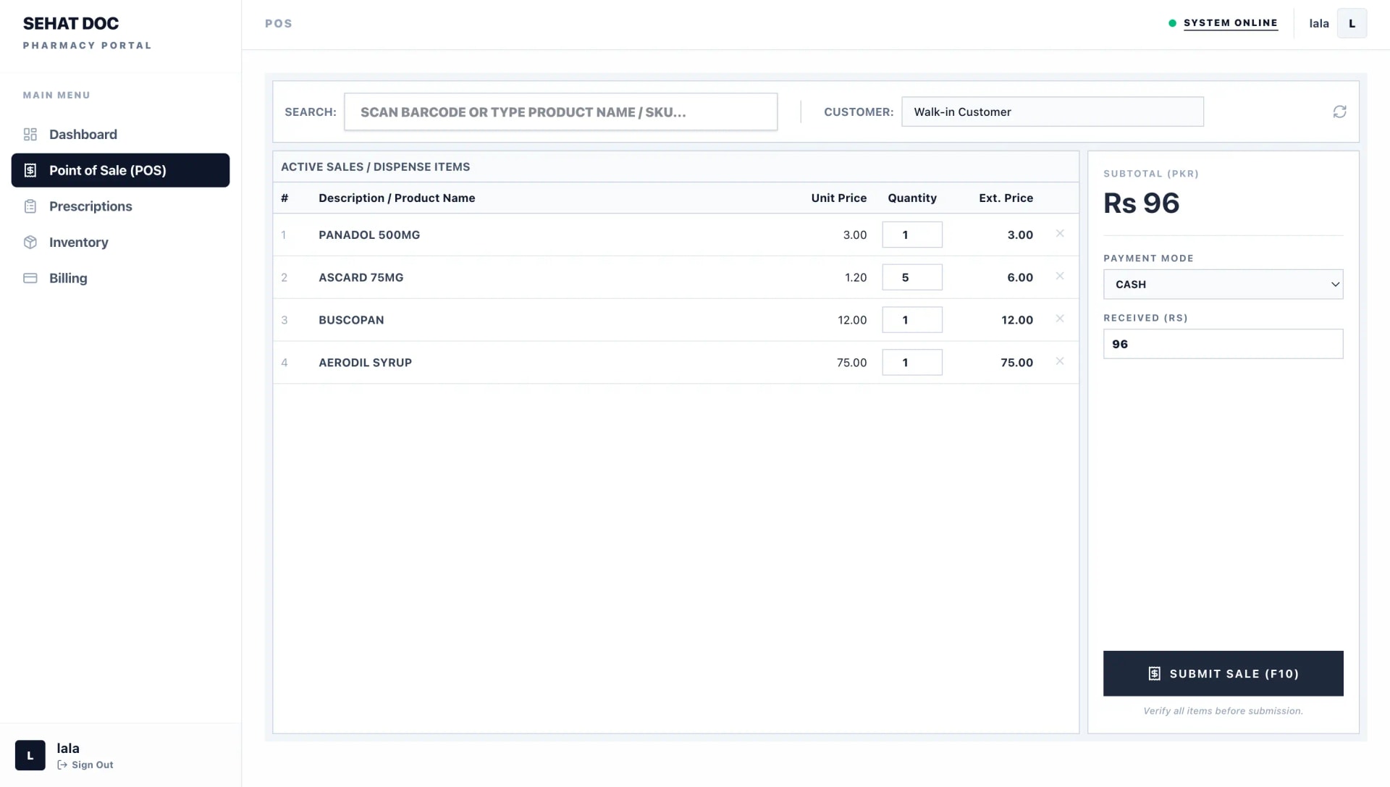Remove ASCARD 75MG row with X icon
Image resolution: width=1390 pixels, height=787 pixels.
point(1060,277)
